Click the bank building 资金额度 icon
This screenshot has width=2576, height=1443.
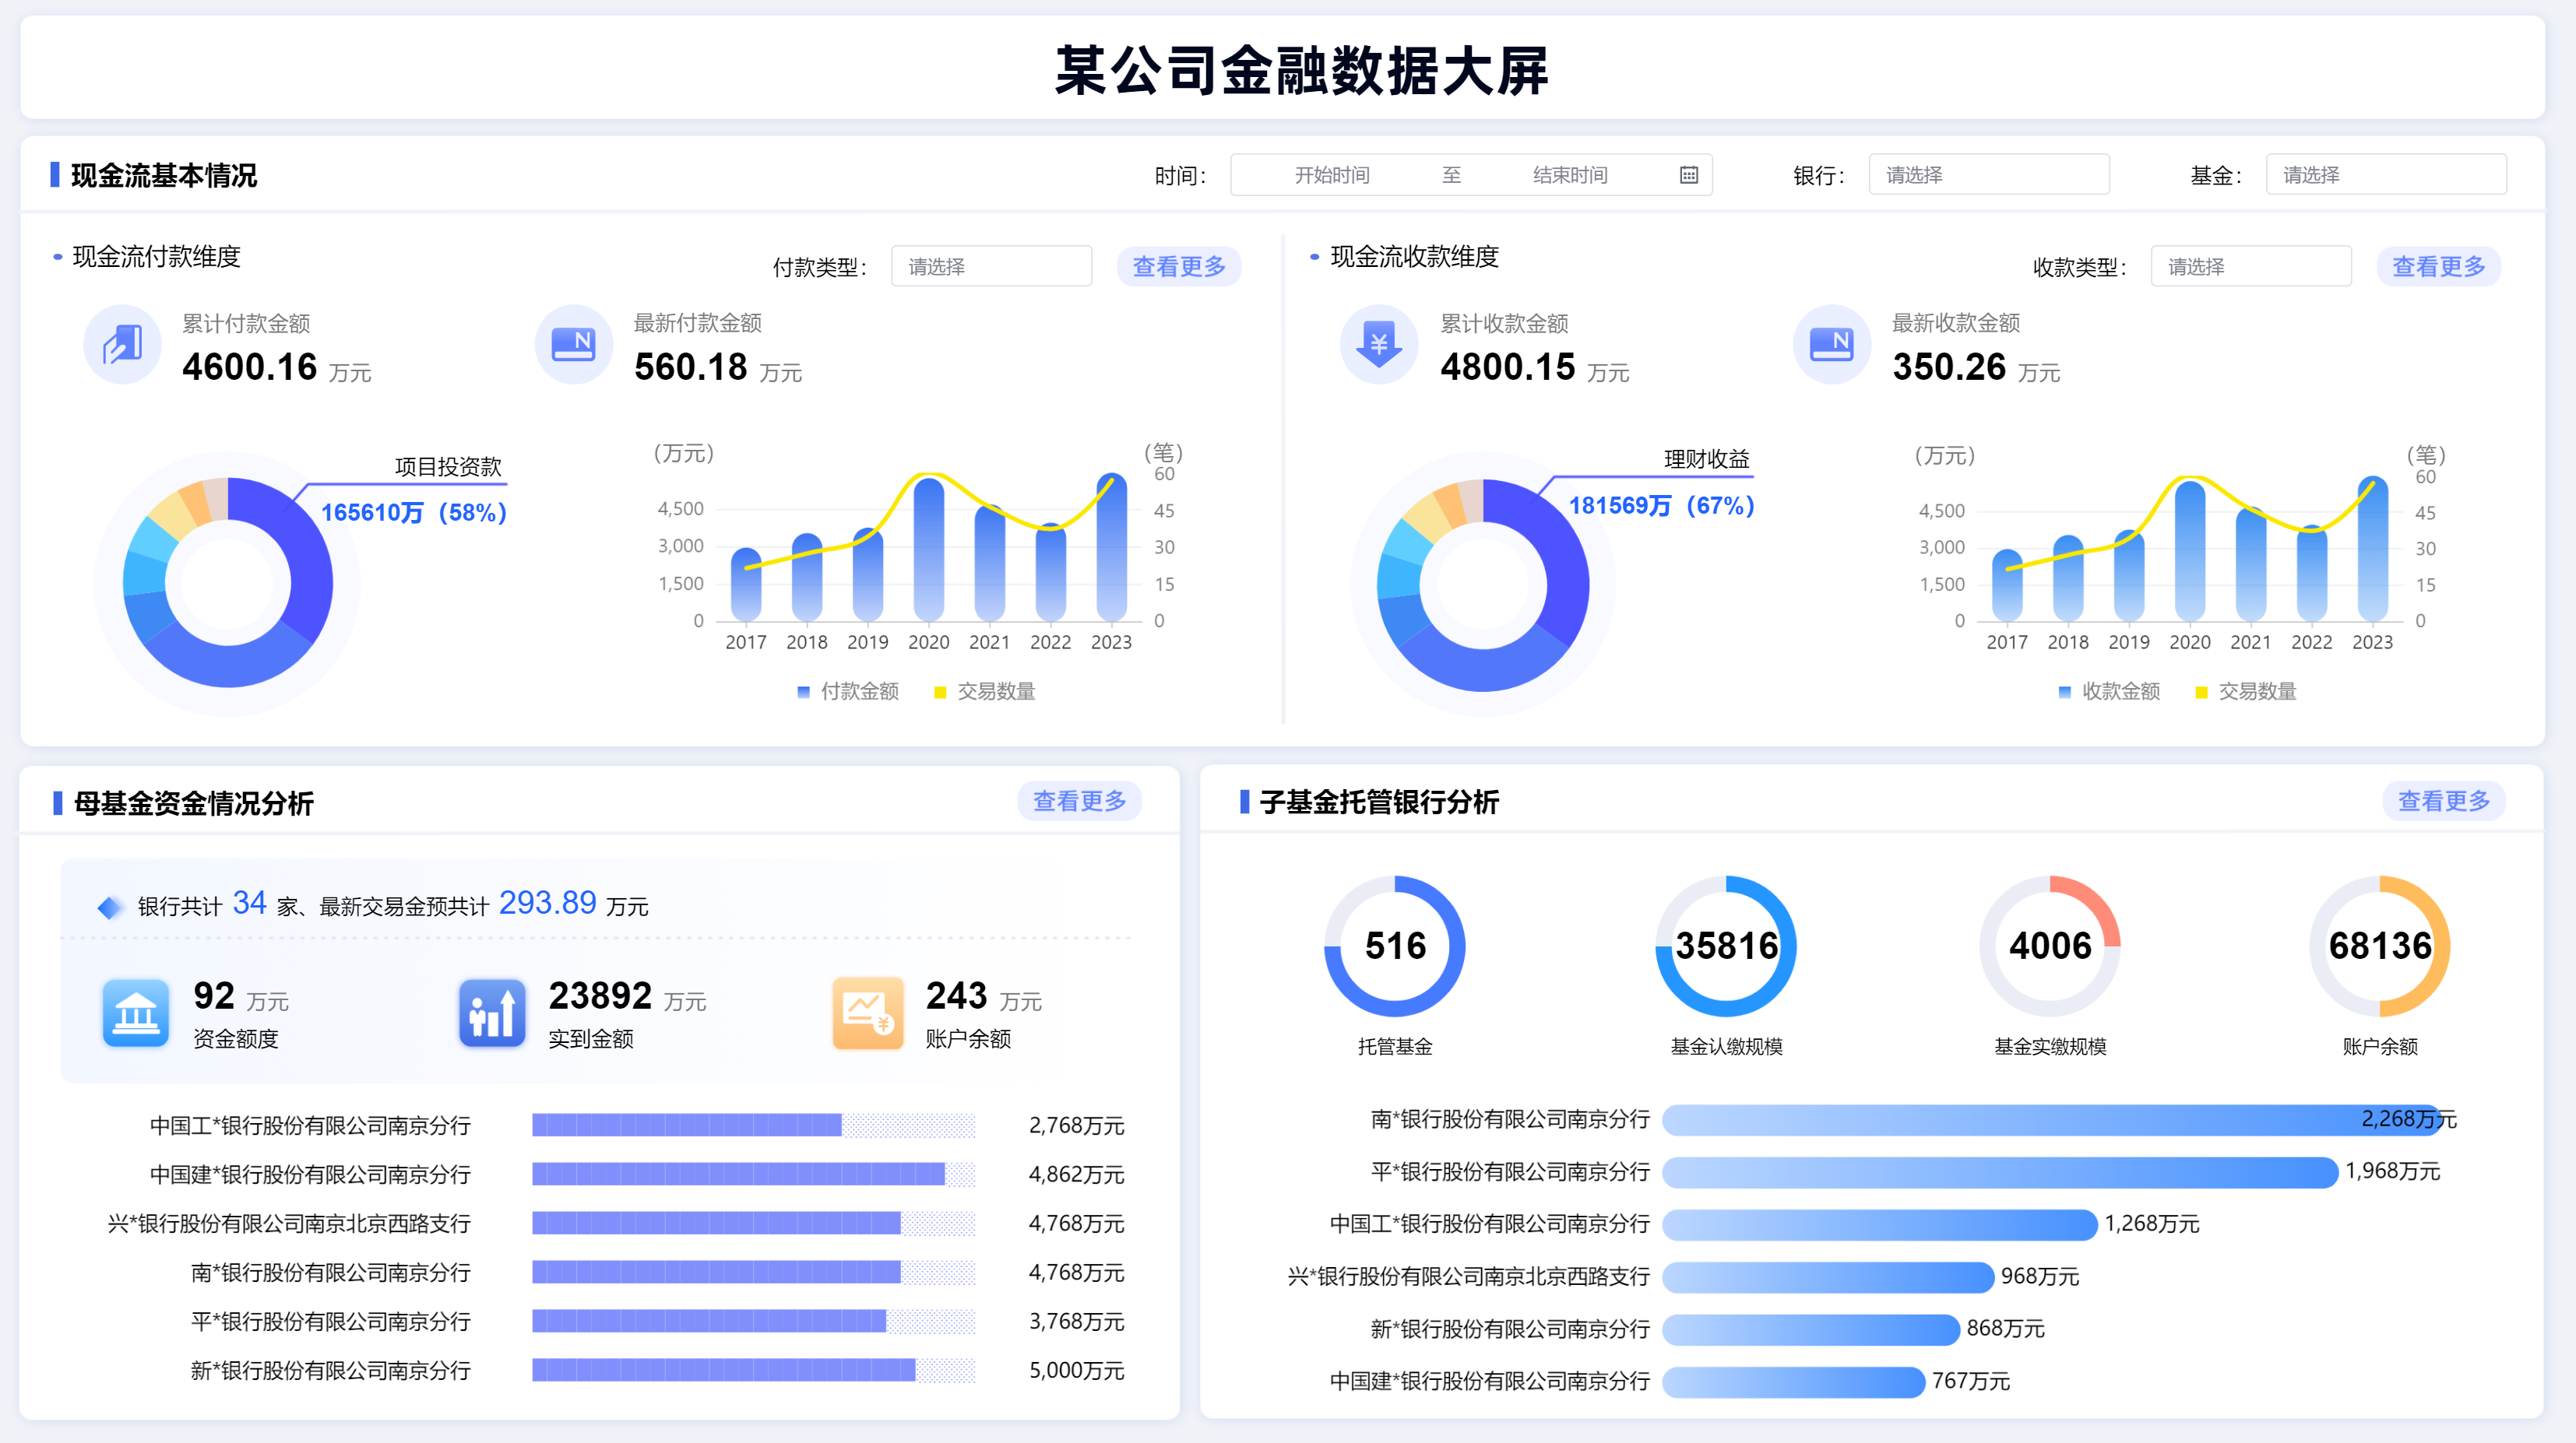136,1013
